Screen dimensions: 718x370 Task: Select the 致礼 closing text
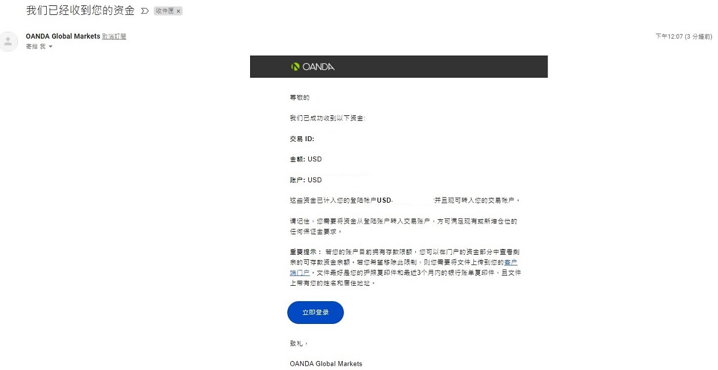point(299,344)
